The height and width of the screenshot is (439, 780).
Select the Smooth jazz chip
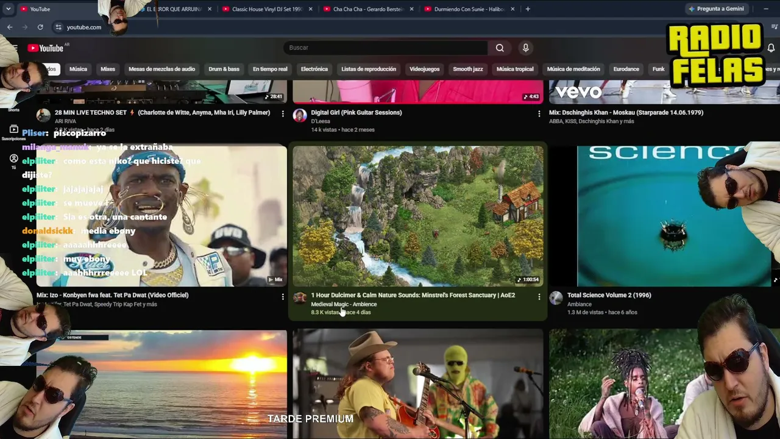(x=468, y=69)
